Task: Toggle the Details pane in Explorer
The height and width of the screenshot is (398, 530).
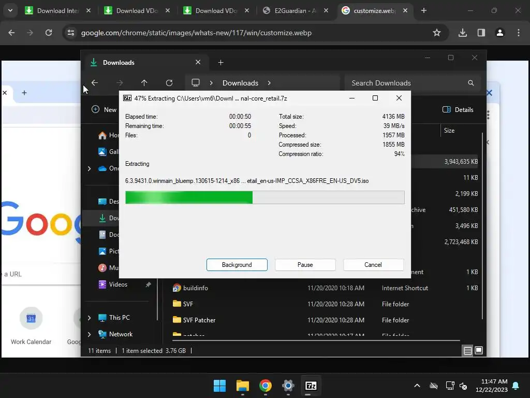Action: pos(458,109)
